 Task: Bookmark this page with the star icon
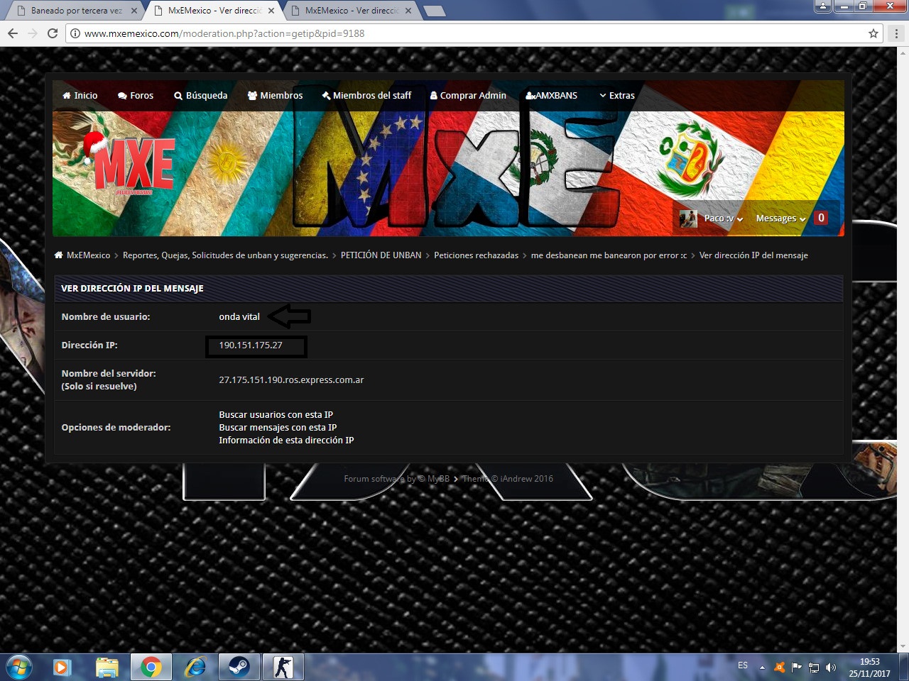pos(873,33)
